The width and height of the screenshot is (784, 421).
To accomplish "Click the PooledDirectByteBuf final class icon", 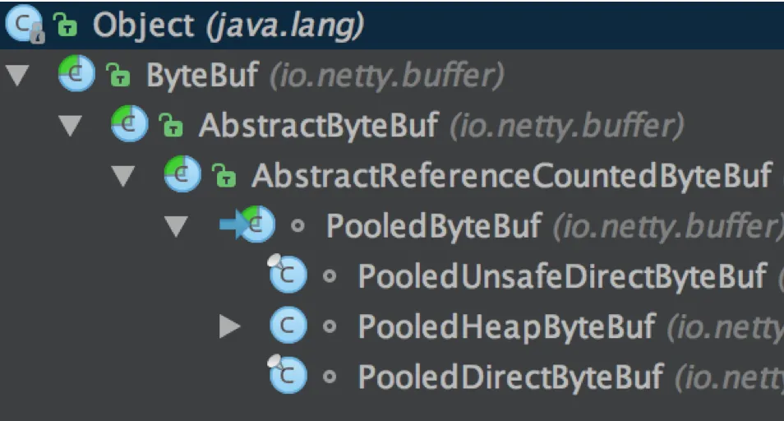I will point(287,374).
